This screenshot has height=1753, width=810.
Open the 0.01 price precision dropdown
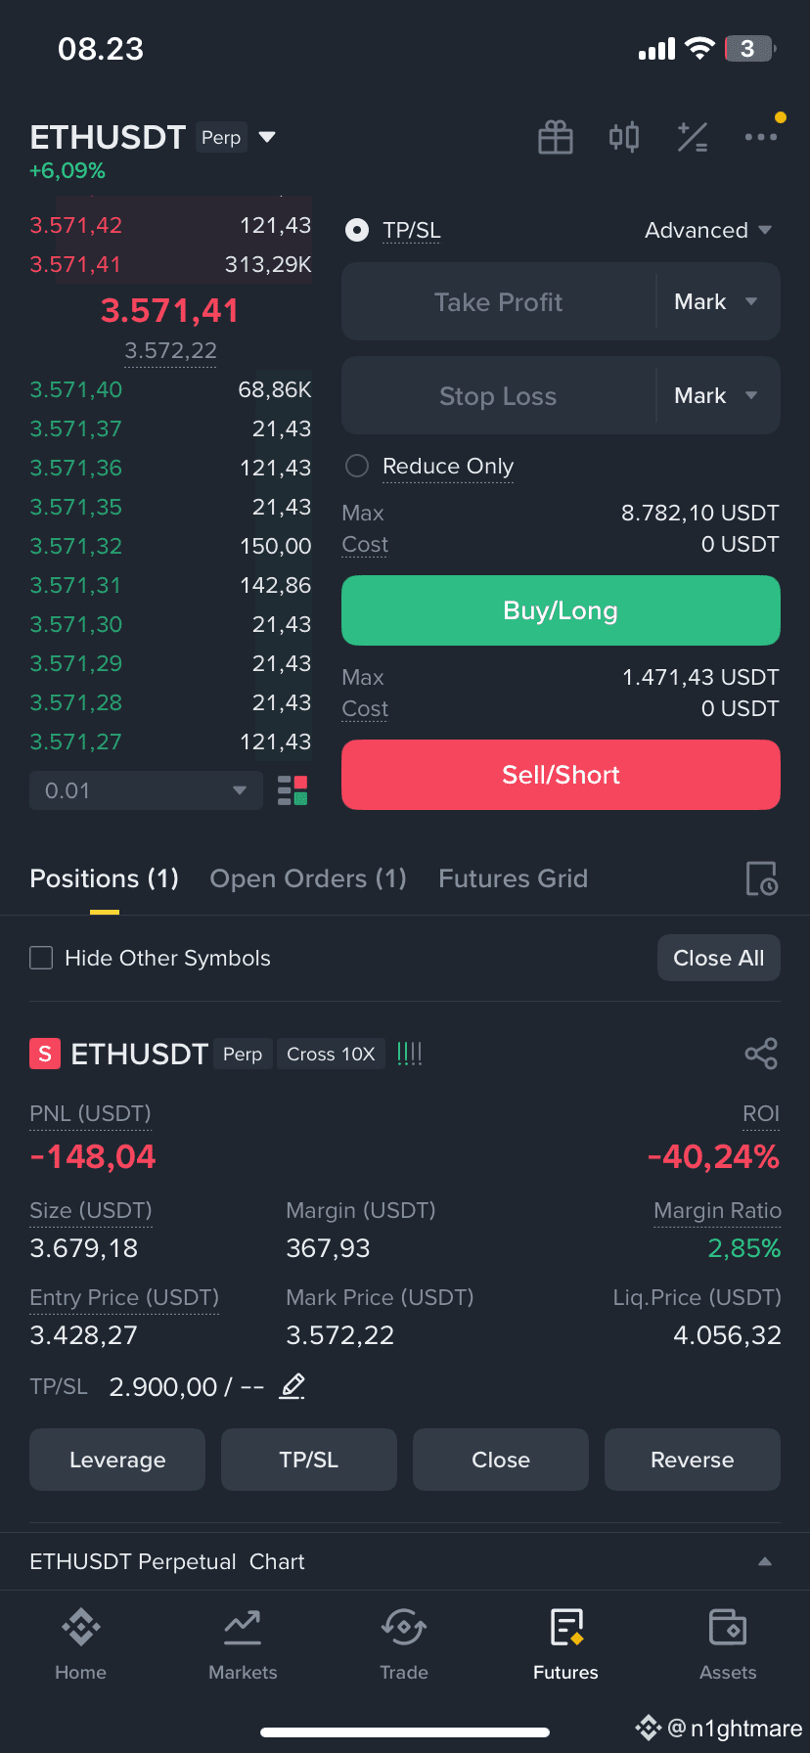(147, 790)
